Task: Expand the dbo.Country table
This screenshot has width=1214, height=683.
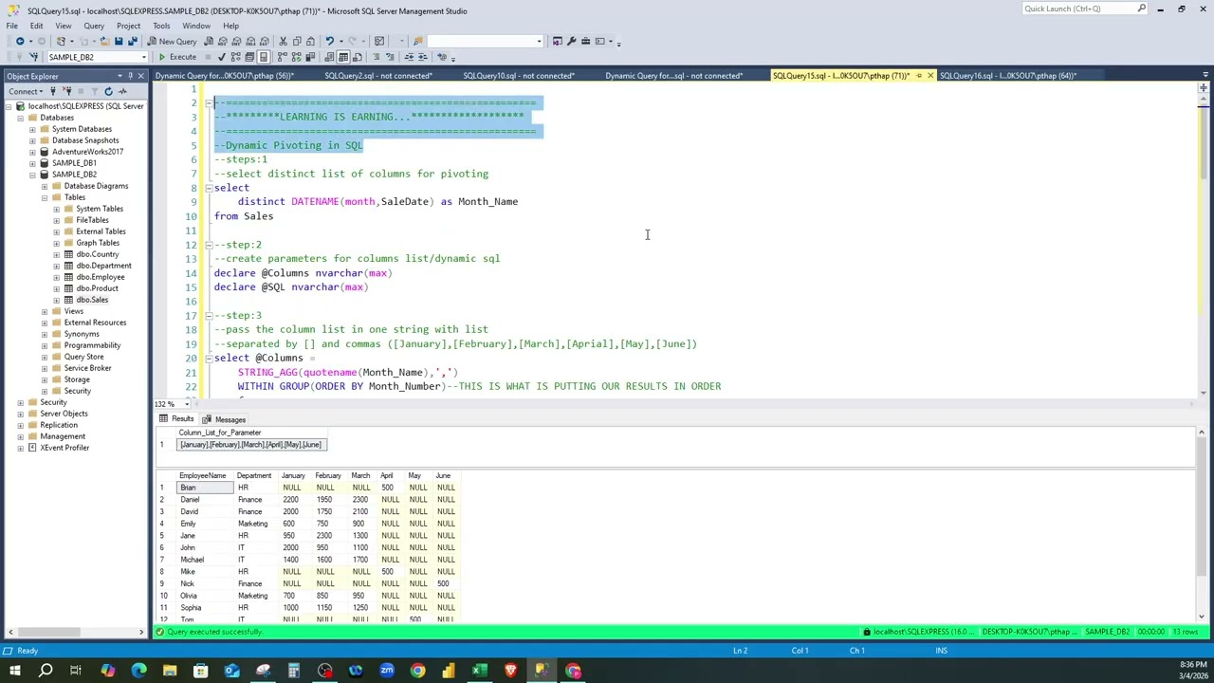Action: point(56,254)
